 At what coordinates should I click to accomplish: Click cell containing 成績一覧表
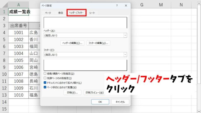(19, 12)
